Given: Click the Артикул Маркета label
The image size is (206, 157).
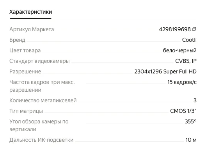Looking at the screenshot, I should point(32,29).
